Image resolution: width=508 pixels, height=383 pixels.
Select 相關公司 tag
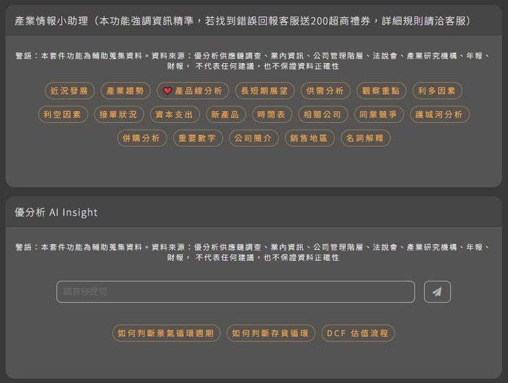(323, 115)
